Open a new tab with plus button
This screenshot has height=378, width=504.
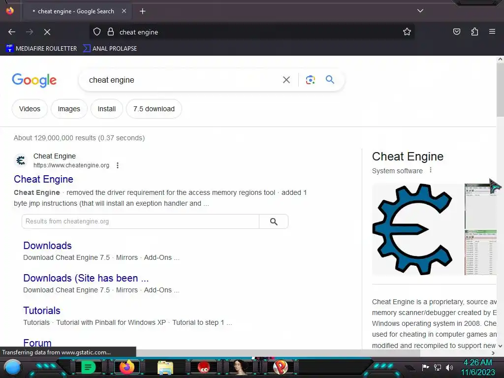coord(142,11)
